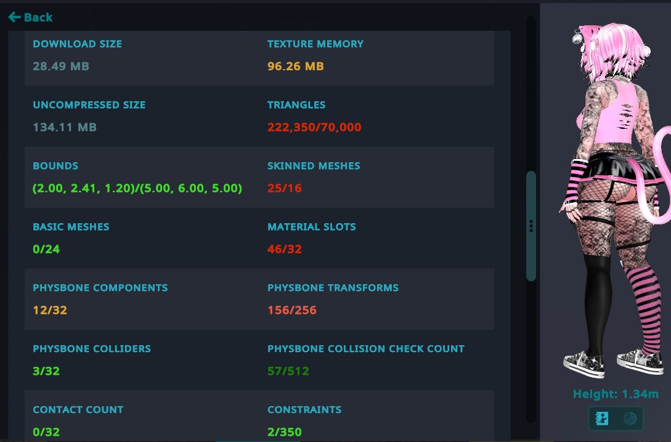Click the Basic Meshes 0/24 value
671x442 pixels.
[46, 249]
